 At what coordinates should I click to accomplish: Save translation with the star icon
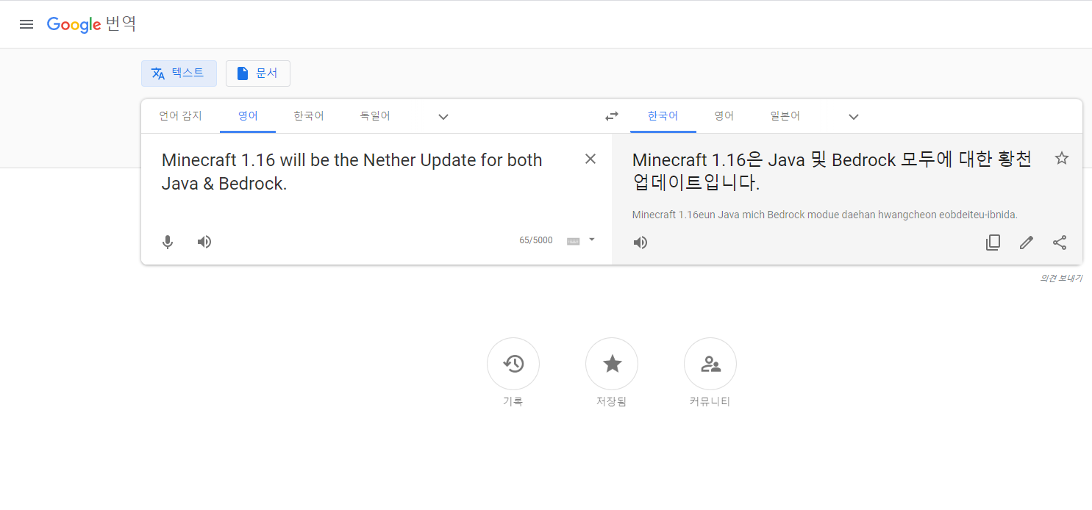1062,158
